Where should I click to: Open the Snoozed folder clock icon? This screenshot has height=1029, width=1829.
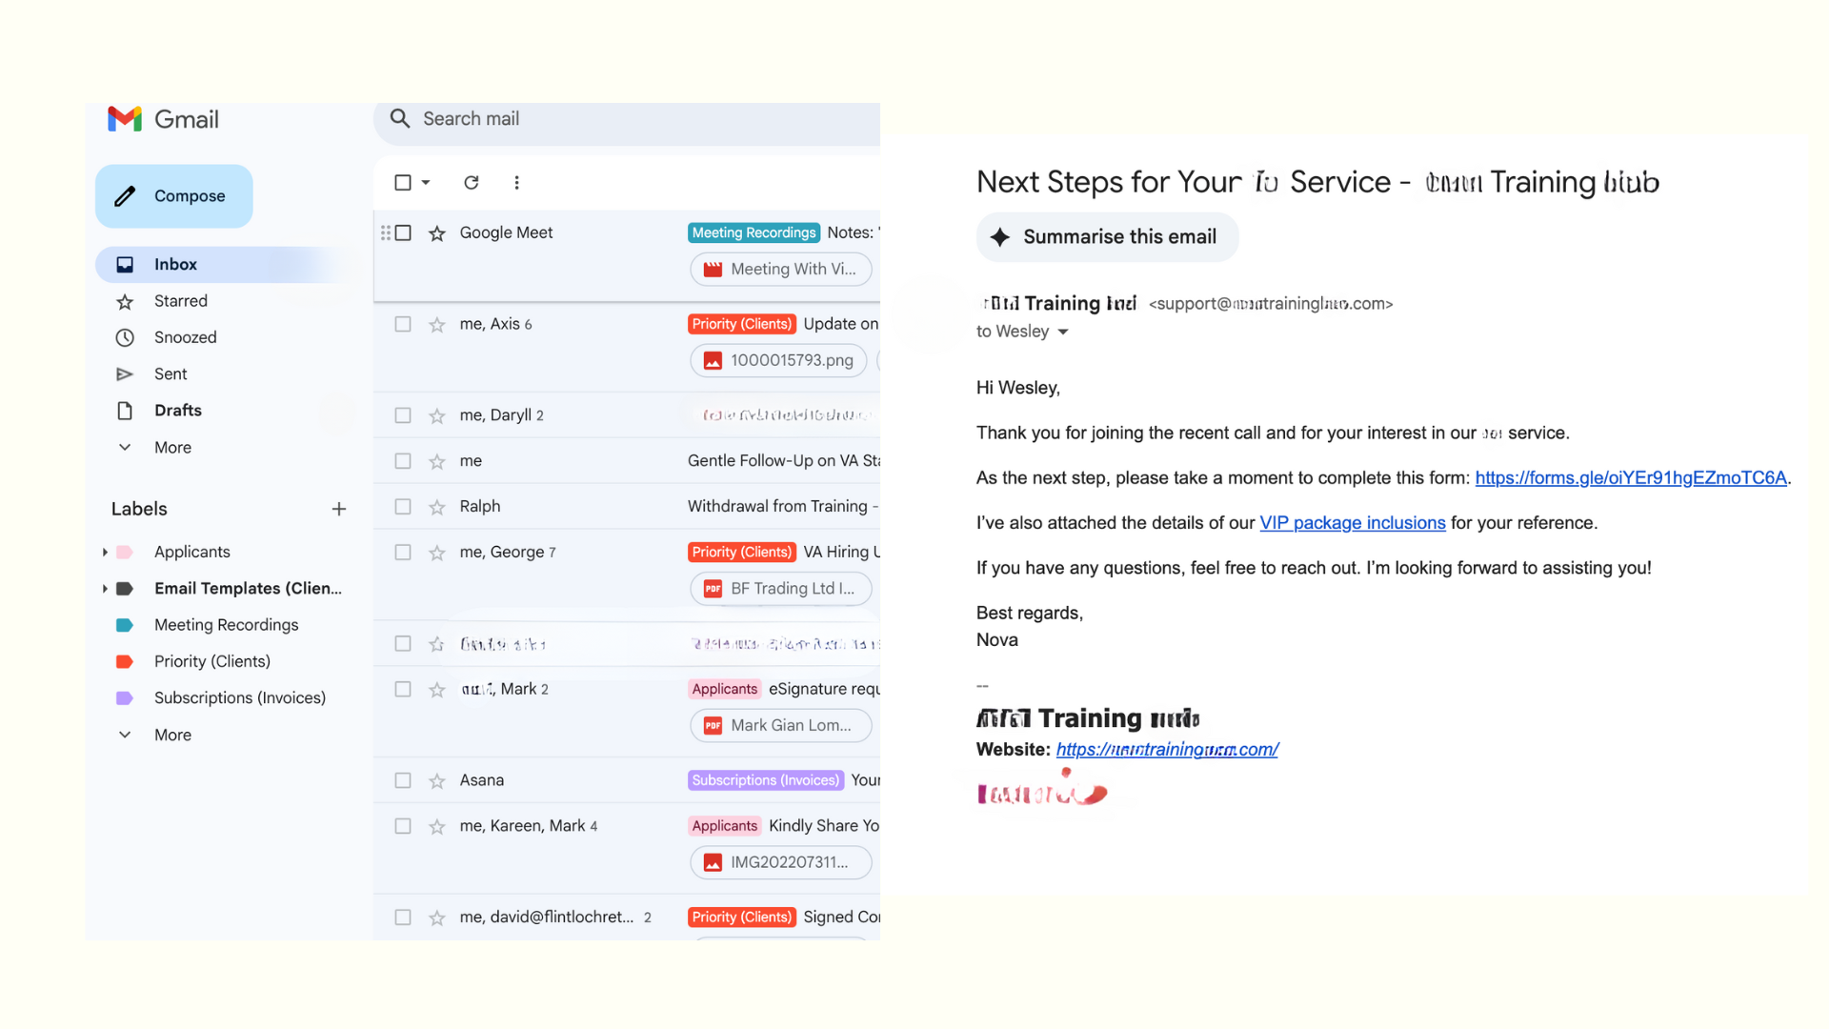[x=125, y=337]
